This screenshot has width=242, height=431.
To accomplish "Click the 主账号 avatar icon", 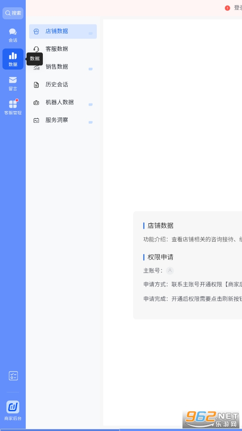I will [170, 271].
